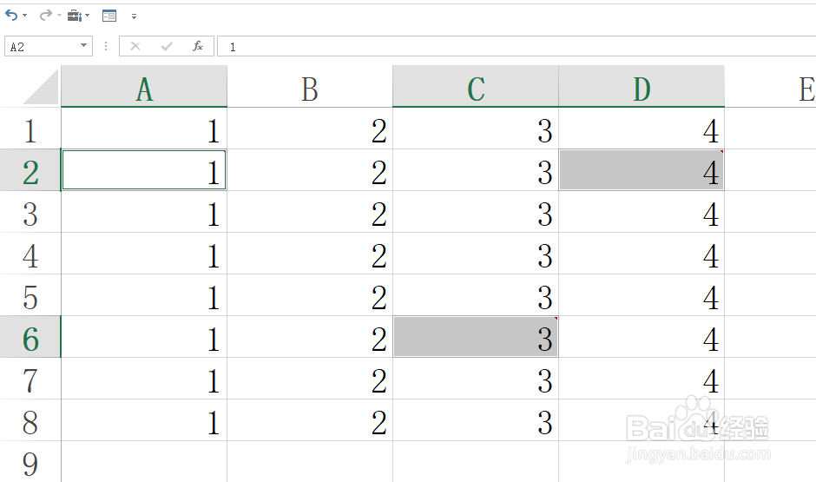Click the Cancel X icon in formula bar
The height and width of the screenshot is (482, 816).
point(135,46)
